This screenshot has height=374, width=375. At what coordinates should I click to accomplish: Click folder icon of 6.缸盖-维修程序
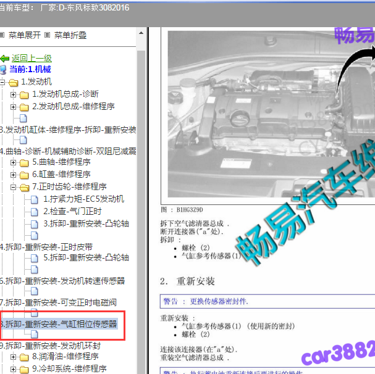(24, 175)
